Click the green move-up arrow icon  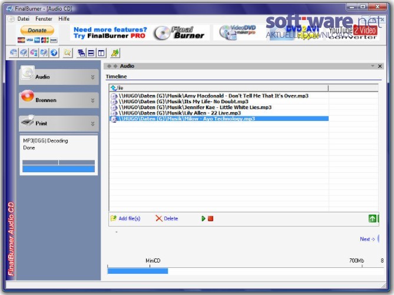click(372, 218)
